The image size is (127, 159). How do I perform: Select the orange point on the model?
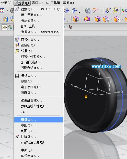pyautogui.click(x=86, y=97)
